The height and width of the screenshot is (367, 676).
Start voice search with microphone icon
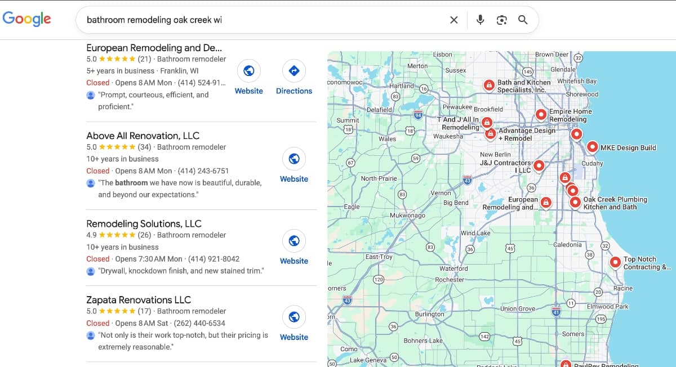coord(480,20)
